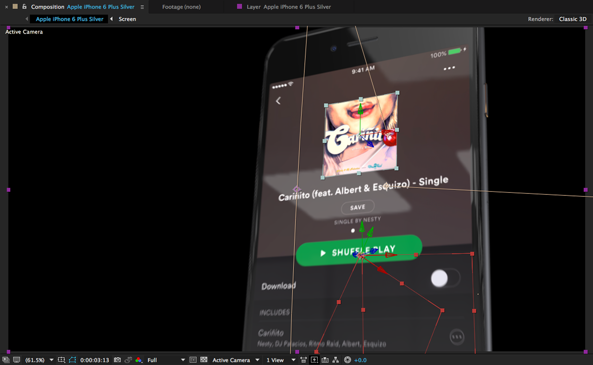The height and width of the screenshot is (365, 593).
Task: Click the Active Camera label in the viewer corner
Action: pyautogui.click(x=24, y=32)
